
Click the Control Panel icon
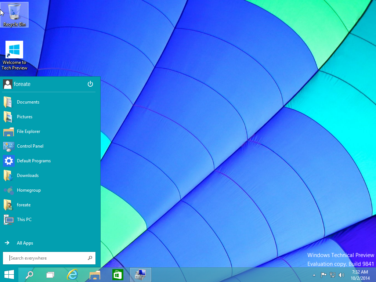[x=8, y=146]
